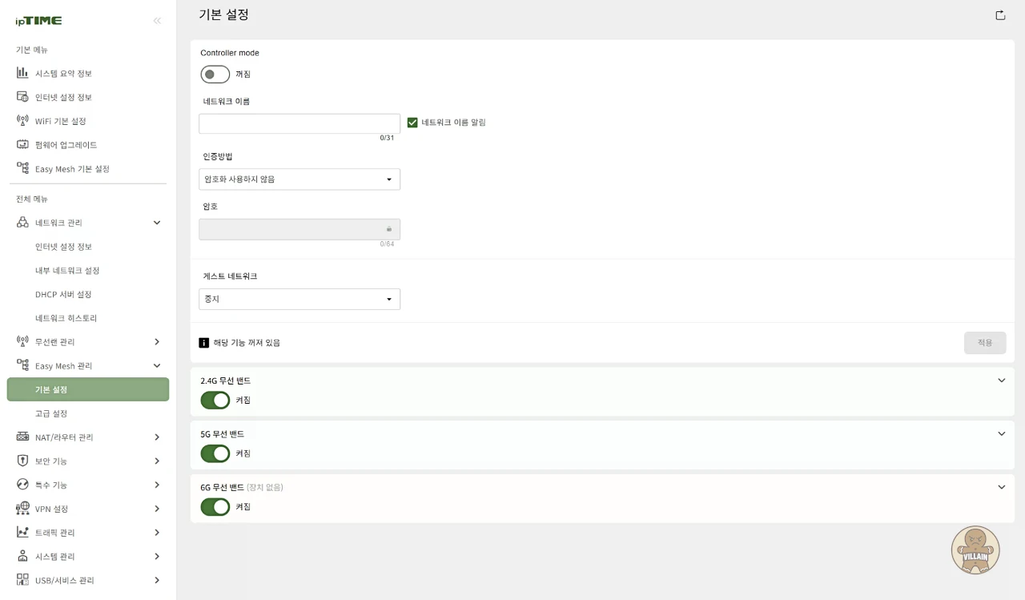Click the 인터넷 설정 정보 globe icon in 기본 메뉴
The height and width of the screenshot is (600, 1025).
[x=22, y=97]
